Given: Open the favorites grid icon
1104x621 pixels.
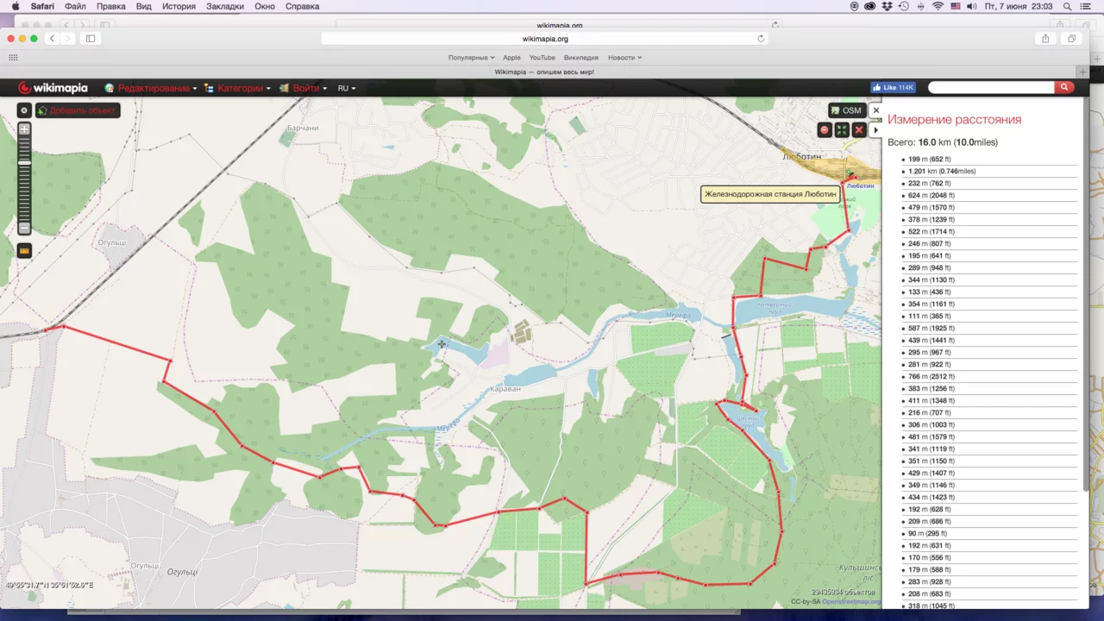Looking at the screenshot, I should coord(13,58).
